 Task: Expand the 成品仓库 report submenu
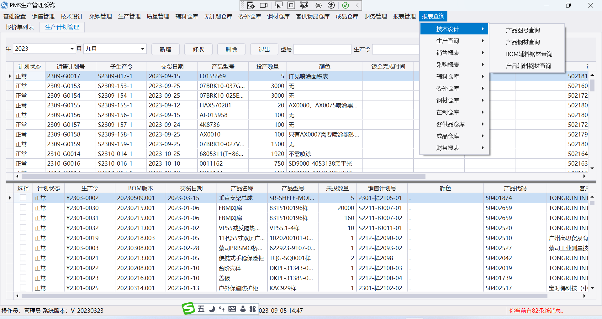(454, 136)
